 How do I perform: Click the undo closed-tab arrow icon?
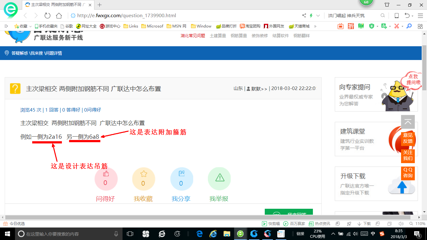click(407, 16)
